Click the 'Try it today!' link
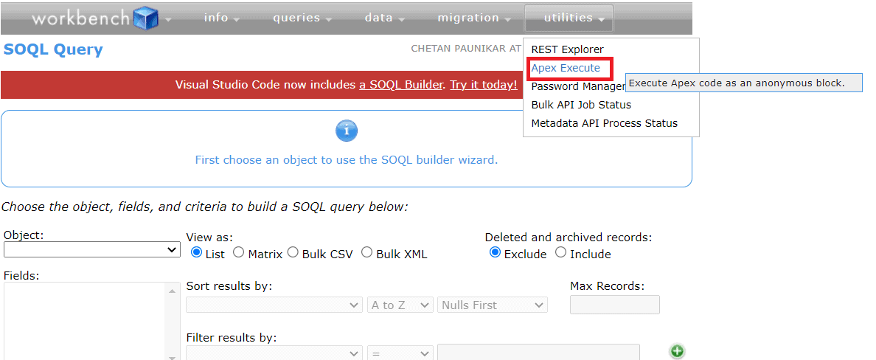Image resolution: width=876 pixels, height=360 pixels. (x=484, y=85)
